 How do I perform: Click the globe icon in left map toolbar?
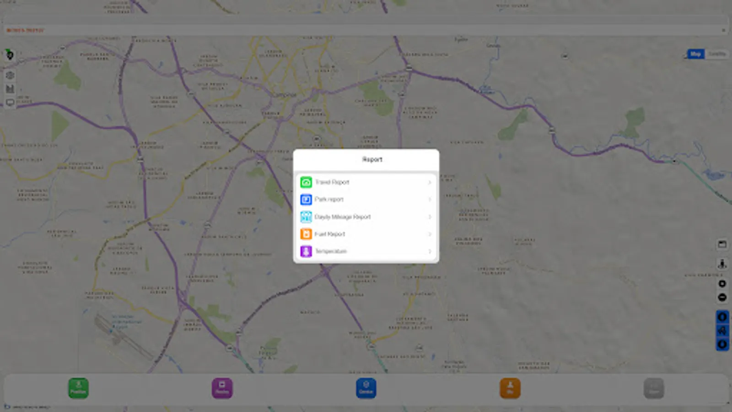tap(10, 76)
